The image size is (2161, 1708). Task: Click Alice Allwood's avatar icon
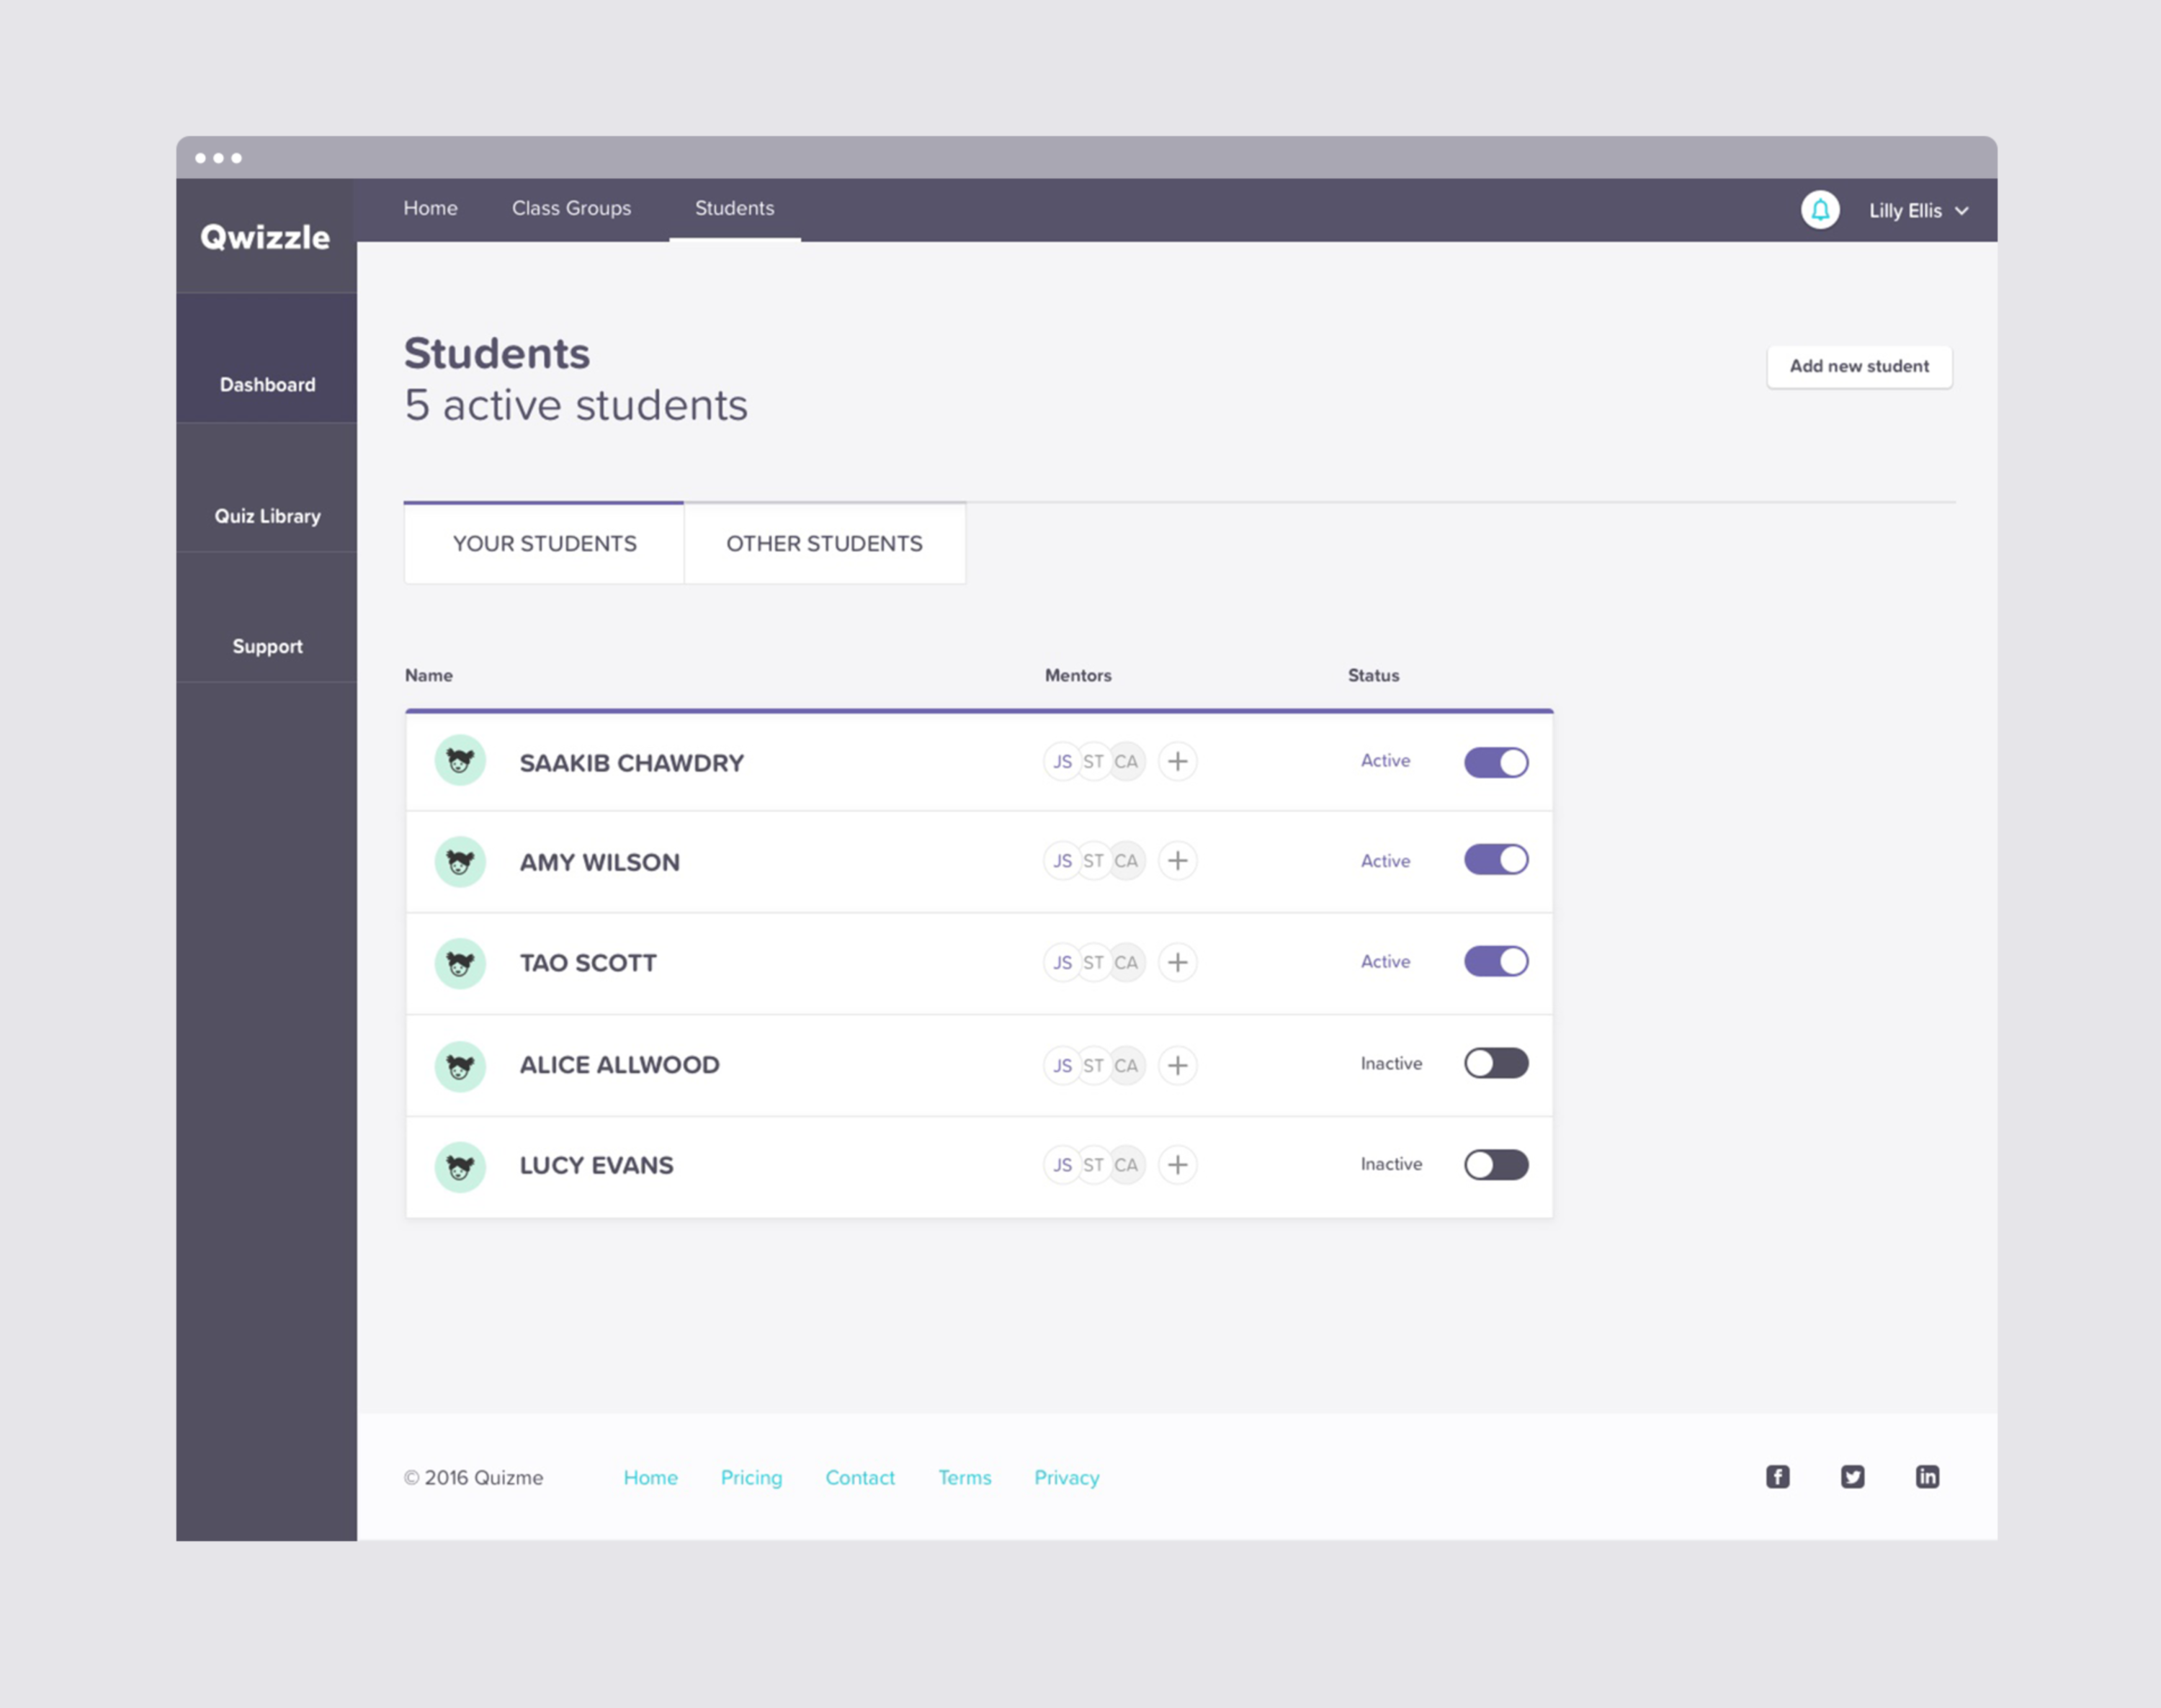coord(460,1066)
